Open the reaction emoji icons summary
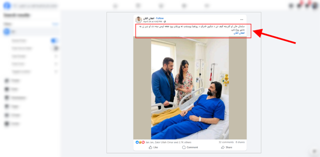The image size is (320, 157). [140, 142]
